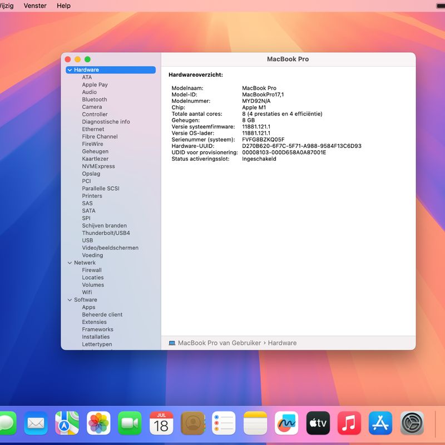This screenshot has height=445, width=445.
Task: Select Video/beeldschermen in the sidebar
Action: tap(110, 248)
